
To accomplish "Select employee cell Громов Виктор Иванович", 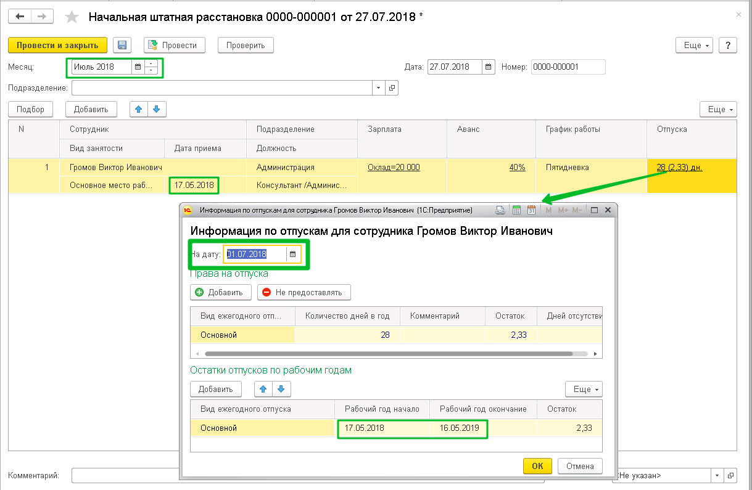I will click(x=153, y=167).
